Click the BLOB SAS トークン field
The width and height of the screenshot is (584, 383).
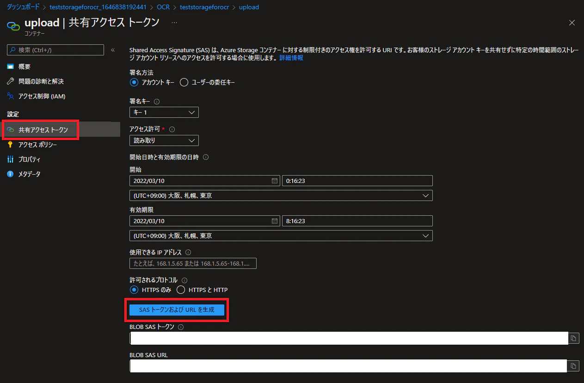point(349,338)
